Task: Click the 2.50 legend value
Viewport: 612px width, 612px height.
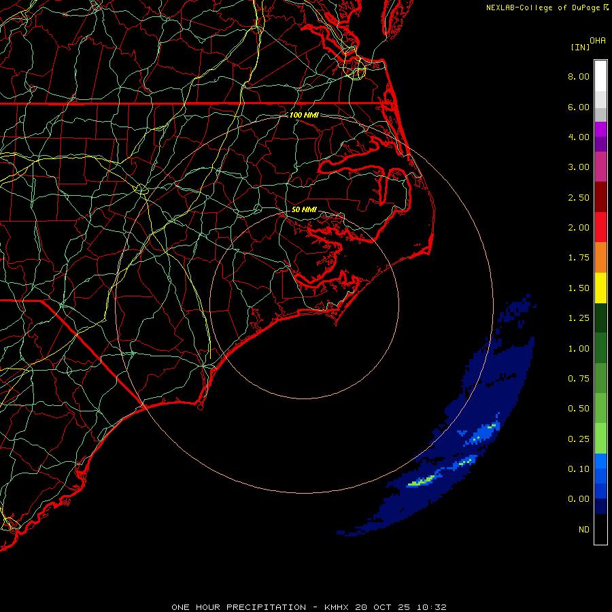Action: [x=579, y=197]
